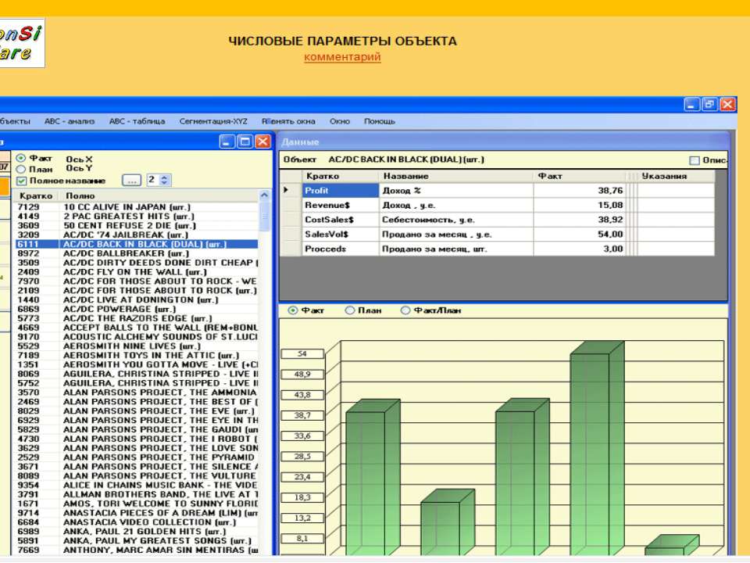Select the Revenue$ row in the table
This screenshot has width=750, height=563.
click(x=498, y=206)
